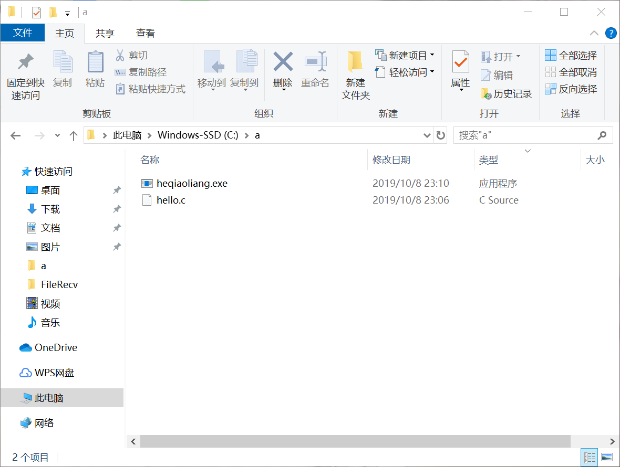Sort by the Type (类型) column
The image size is (620, 467).
click(488, 160)
